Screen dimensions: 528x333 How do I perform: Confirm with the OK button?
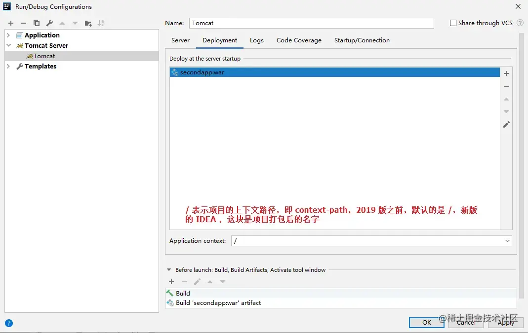click(427, 323)
